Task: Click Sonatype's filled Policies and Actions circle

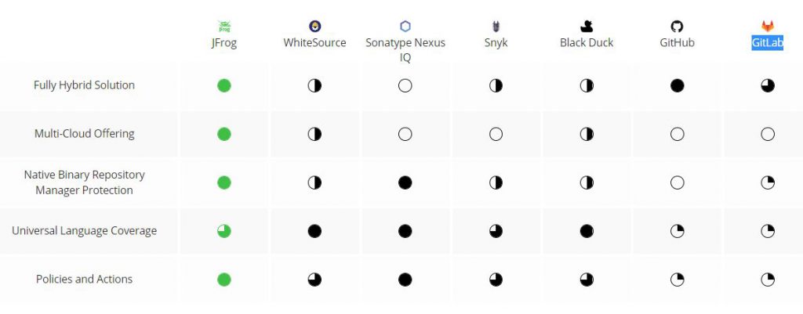Action: 405,280
